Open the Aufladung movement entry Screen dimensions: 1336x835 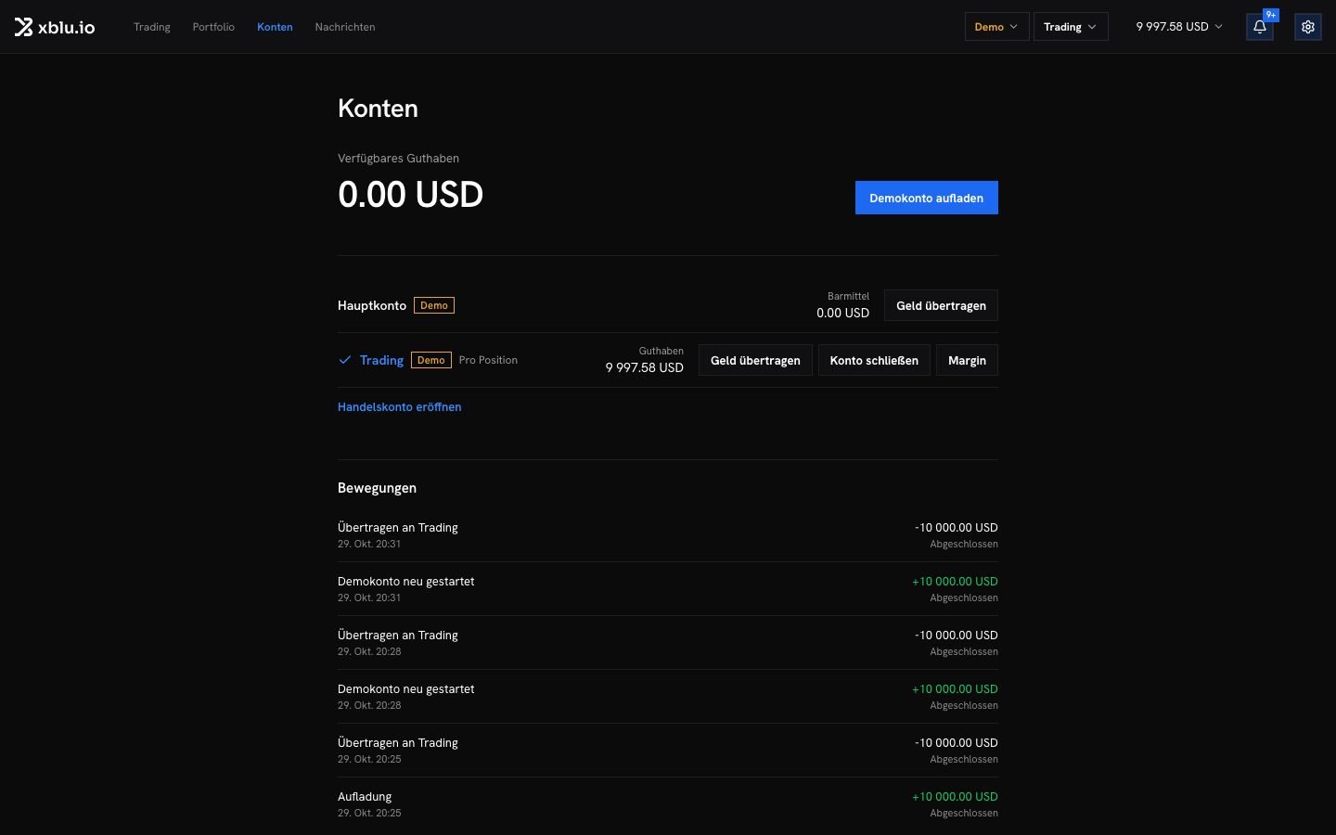pyautogui.click(x=668, y=804)
